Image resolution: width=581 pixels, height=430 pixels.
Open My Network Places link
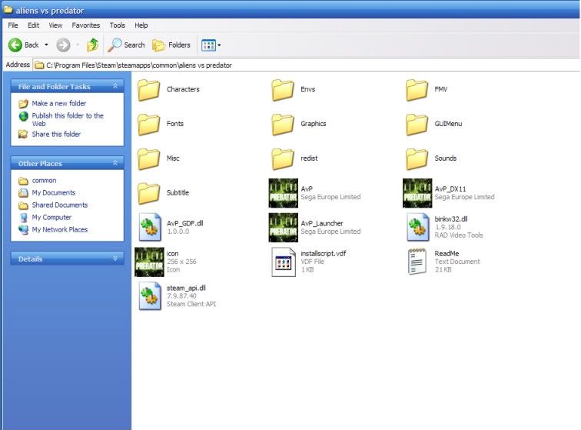[60, 230]
